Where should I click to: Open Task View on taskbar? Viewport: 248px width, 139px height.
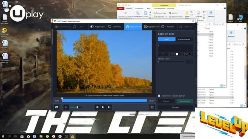[x=15, y=136]
